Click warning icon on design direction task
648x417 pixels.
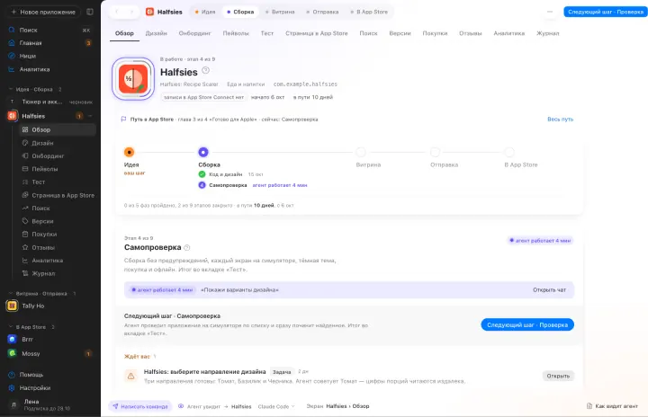click(131, 376)
